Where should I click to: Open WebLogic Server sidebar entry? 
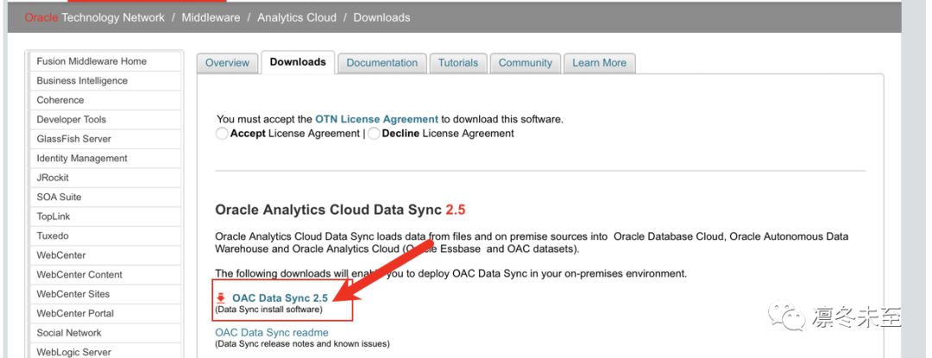pyautogui.click(x=105, y=352)
